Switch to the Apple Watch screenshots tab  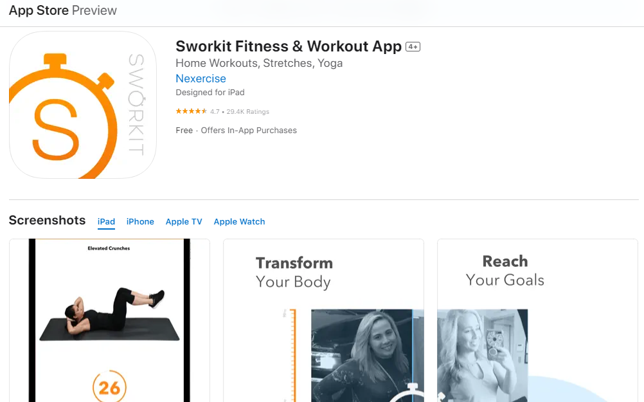(239, 221)
